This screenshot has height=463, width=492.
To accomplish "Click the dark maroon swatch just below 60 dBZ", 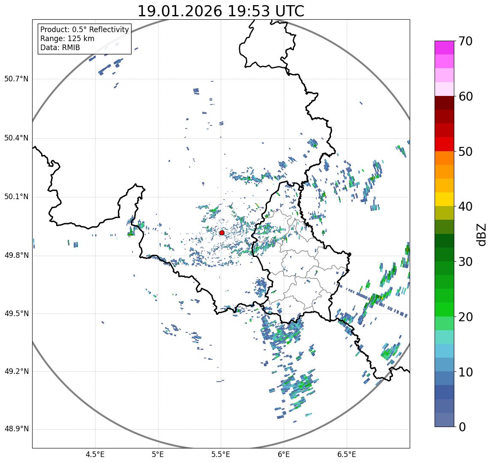I will point(444,103).
